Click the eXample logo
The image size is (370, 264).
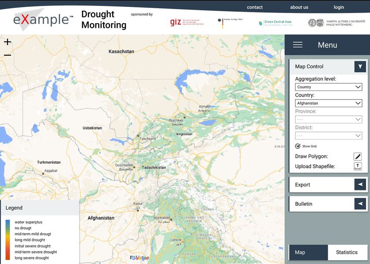43,19
